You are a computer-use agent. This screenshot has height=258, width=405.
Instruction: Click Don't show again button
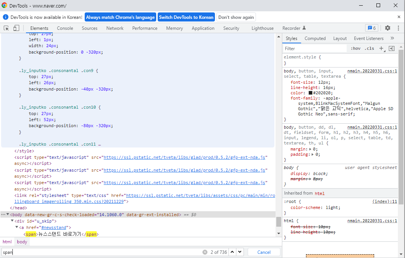pos(236,17)
